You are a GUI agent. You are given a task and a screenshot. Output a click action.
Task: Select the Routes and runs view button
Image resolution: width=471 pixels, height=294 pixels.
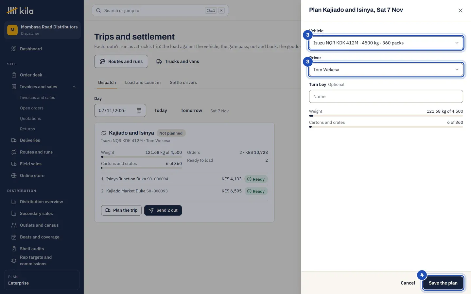pos(121,61)
